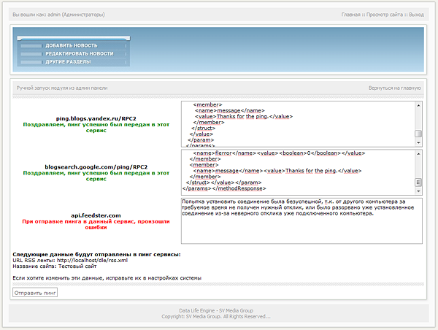Screen dimensions: 438x330
Task: Click inside the api.feedster.com error text area
Action: (x=301, y=220)
